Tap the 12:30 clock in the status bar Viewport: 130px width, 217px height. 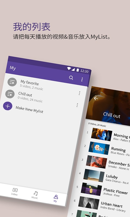84,71
